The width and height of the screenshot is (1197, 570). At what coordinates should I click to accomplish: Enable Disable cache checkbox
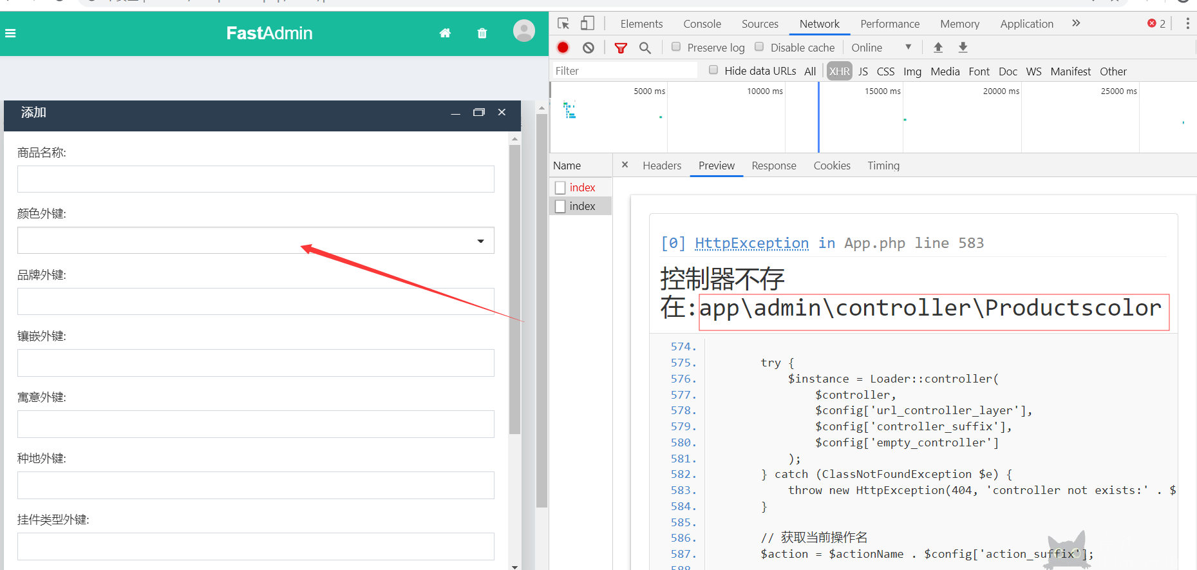pos(759,47)
